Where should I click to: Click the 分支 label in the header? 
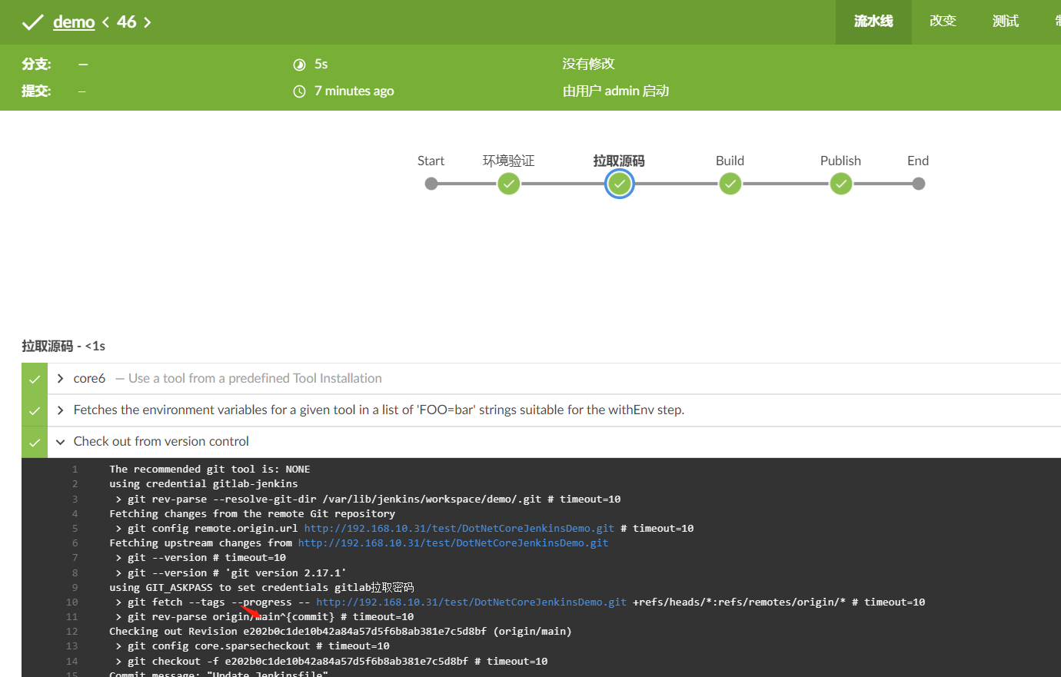point(36,65)
